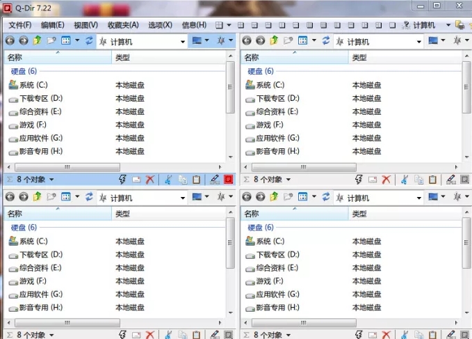Open the 选项(X) menu

(160, 25)
